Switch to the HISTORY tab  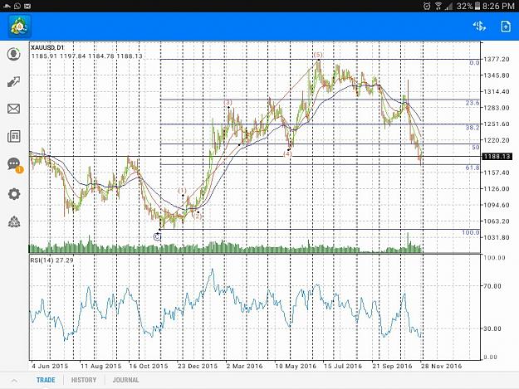[84, 380]
